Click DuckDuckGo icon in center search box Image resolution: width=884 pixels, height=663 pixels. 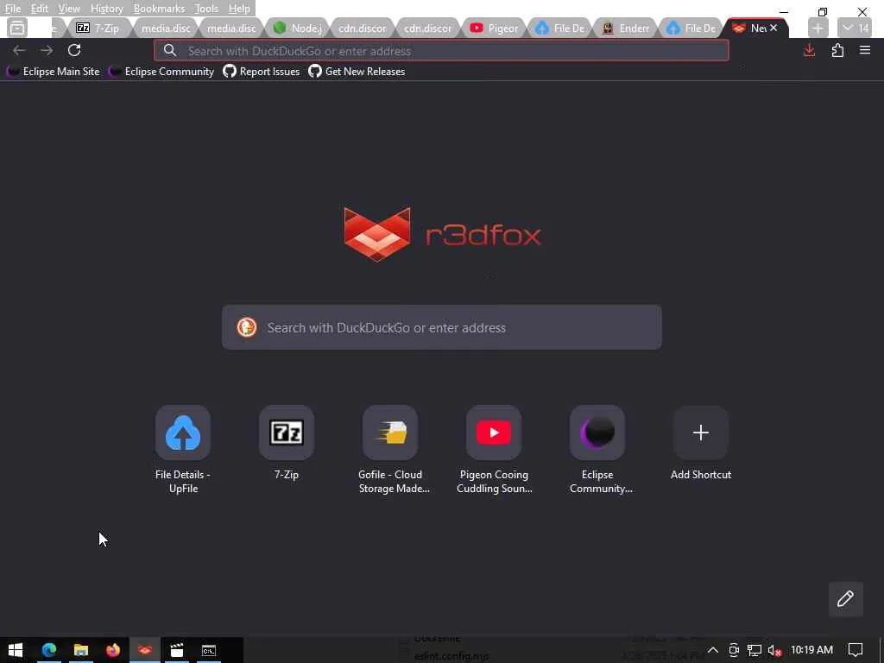coord(246,327)
